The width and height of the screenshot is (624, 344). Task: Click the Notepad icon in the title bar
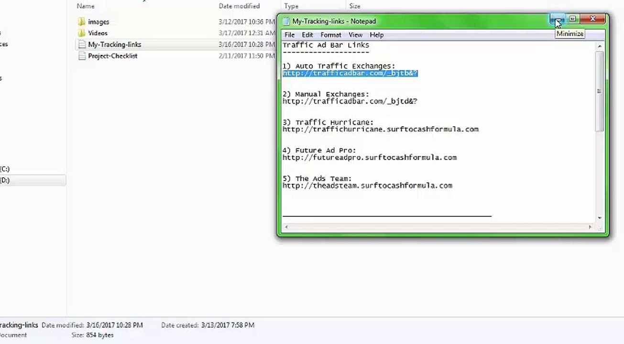[286, 21]
